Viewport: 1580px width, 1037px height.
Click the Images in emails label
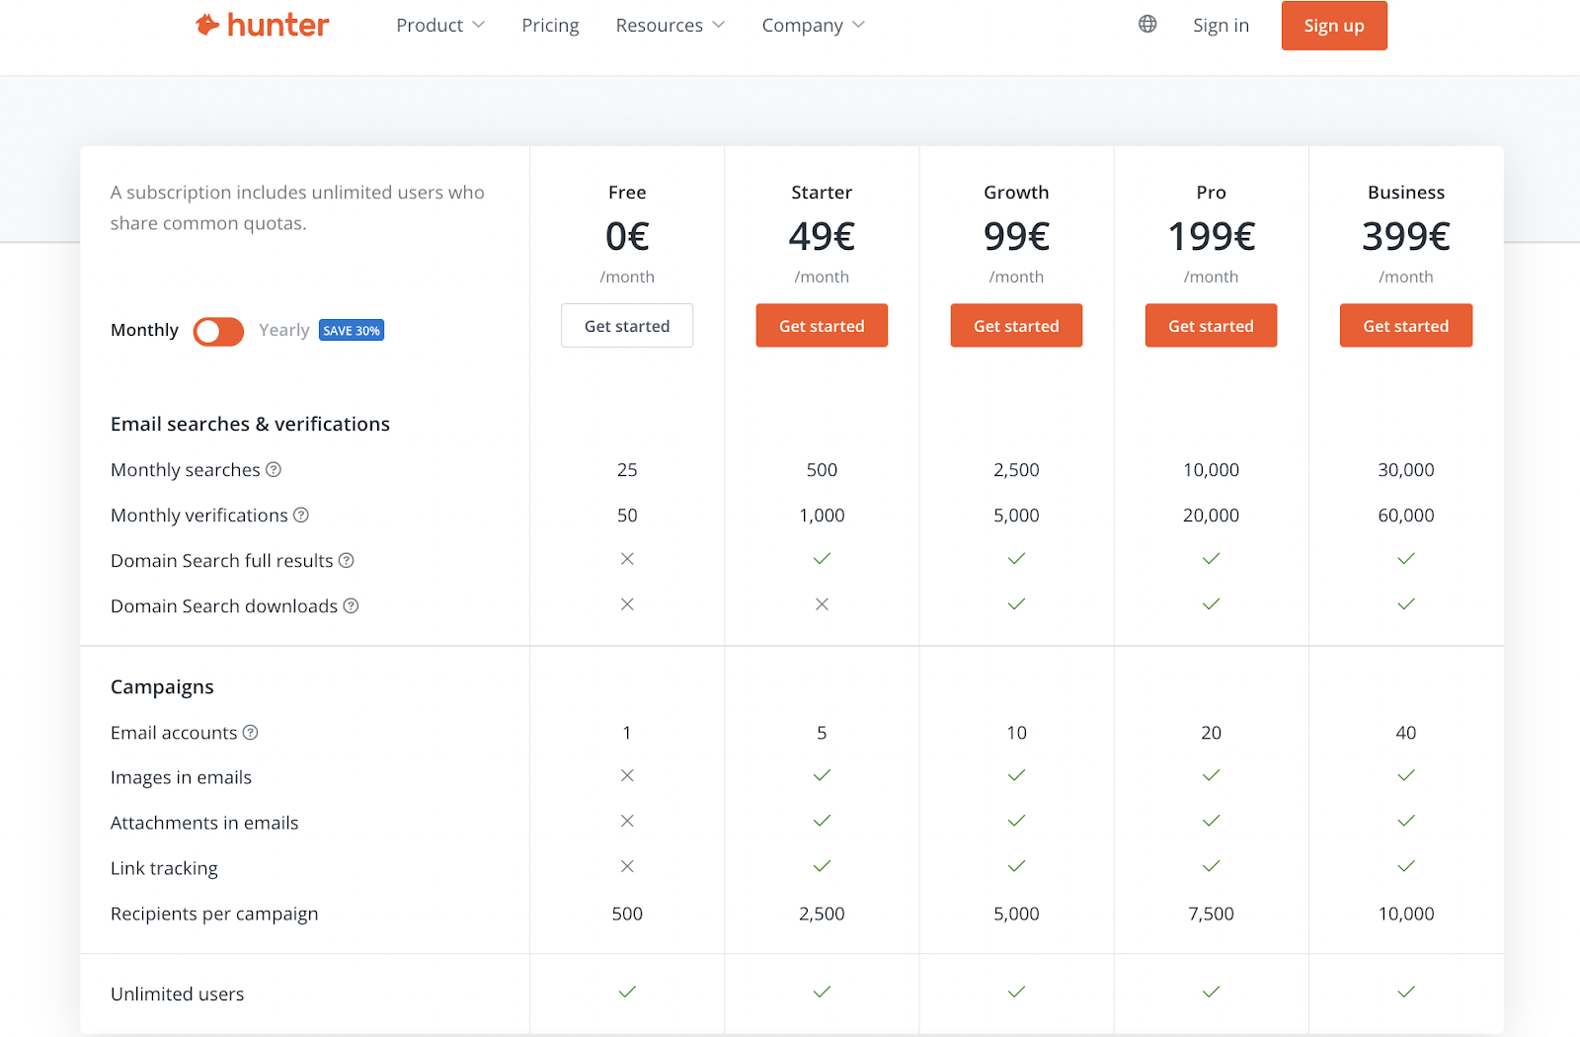[181, 778]
